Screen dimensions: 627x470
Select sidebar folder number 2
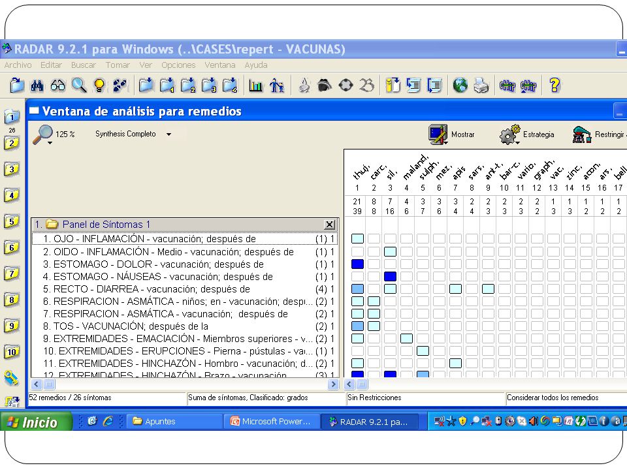pyautogui.click(x=12, y=143)
